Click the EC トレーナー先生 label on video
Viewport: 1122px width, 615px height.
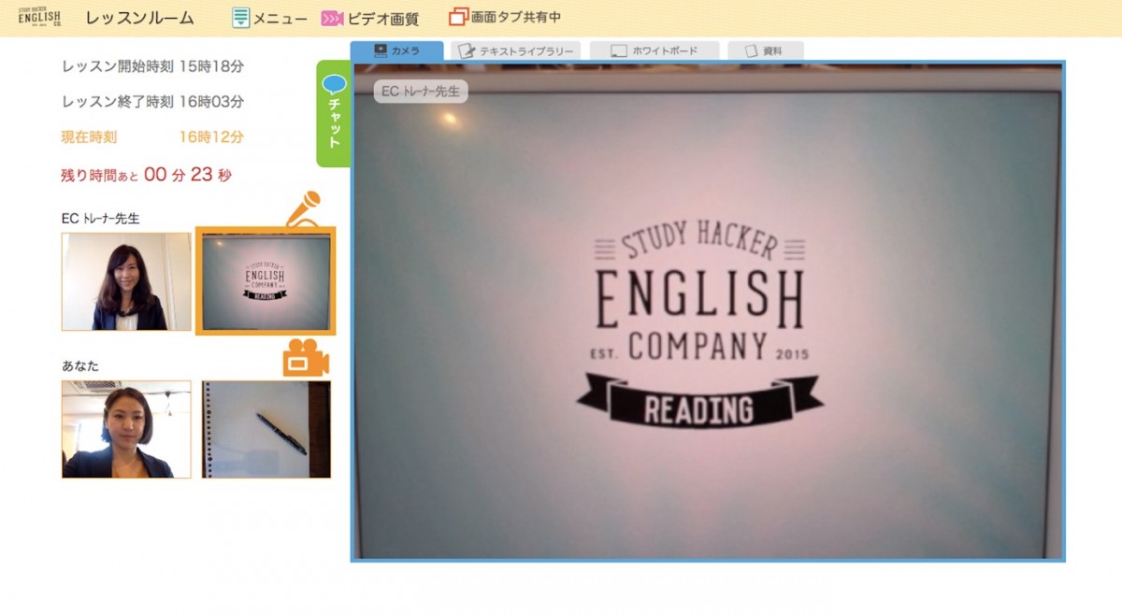coord(421,92)
